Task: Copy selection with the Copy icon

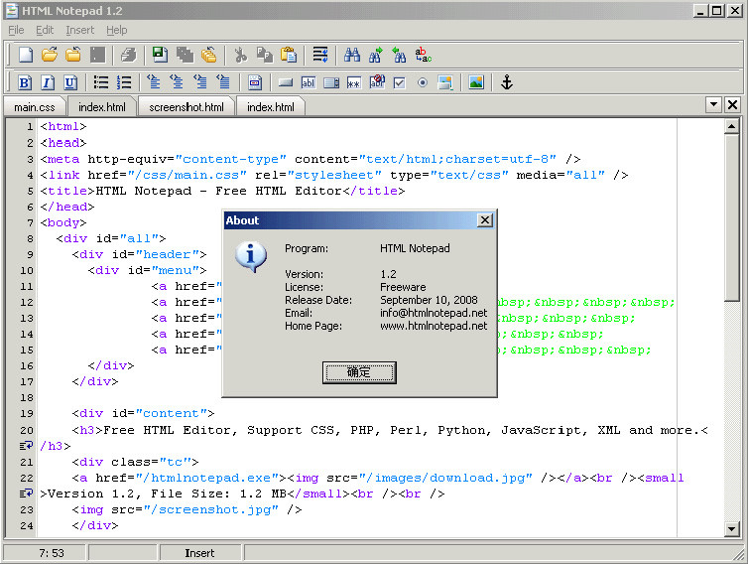Action: click(264, 55)
